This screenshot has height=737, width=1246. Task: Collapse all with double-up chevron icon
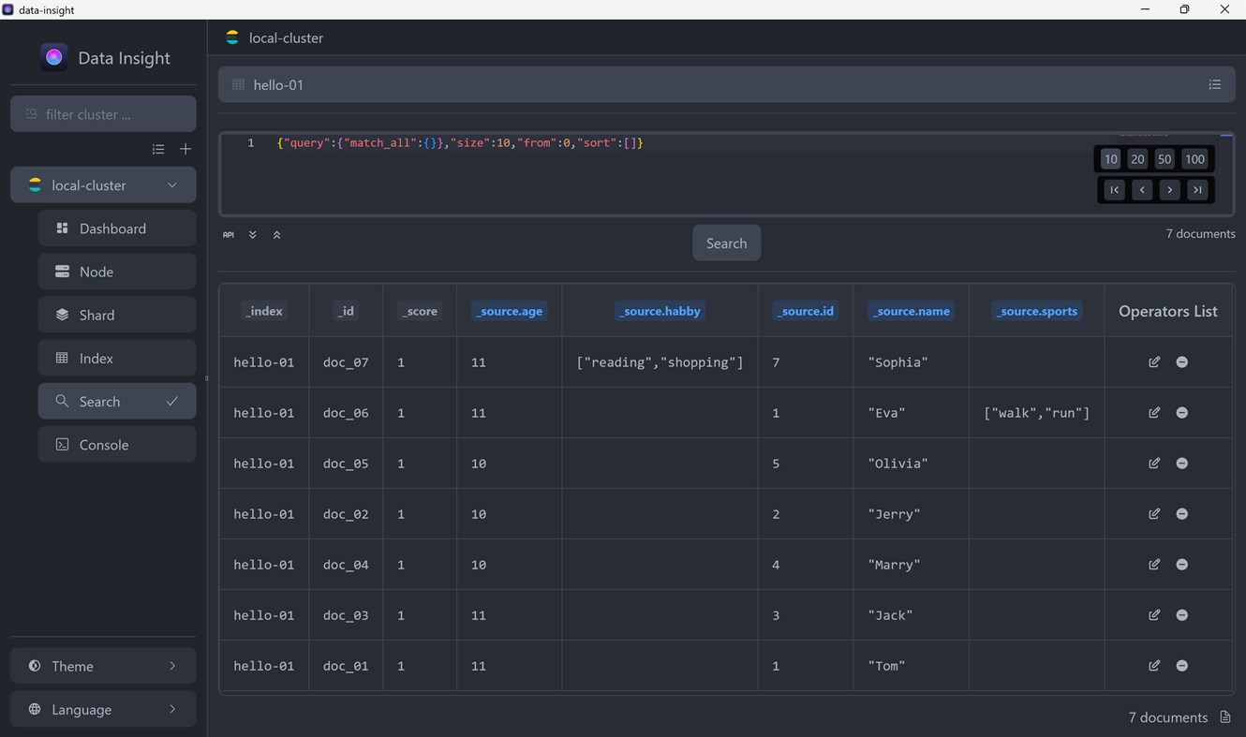pos(277,235)
